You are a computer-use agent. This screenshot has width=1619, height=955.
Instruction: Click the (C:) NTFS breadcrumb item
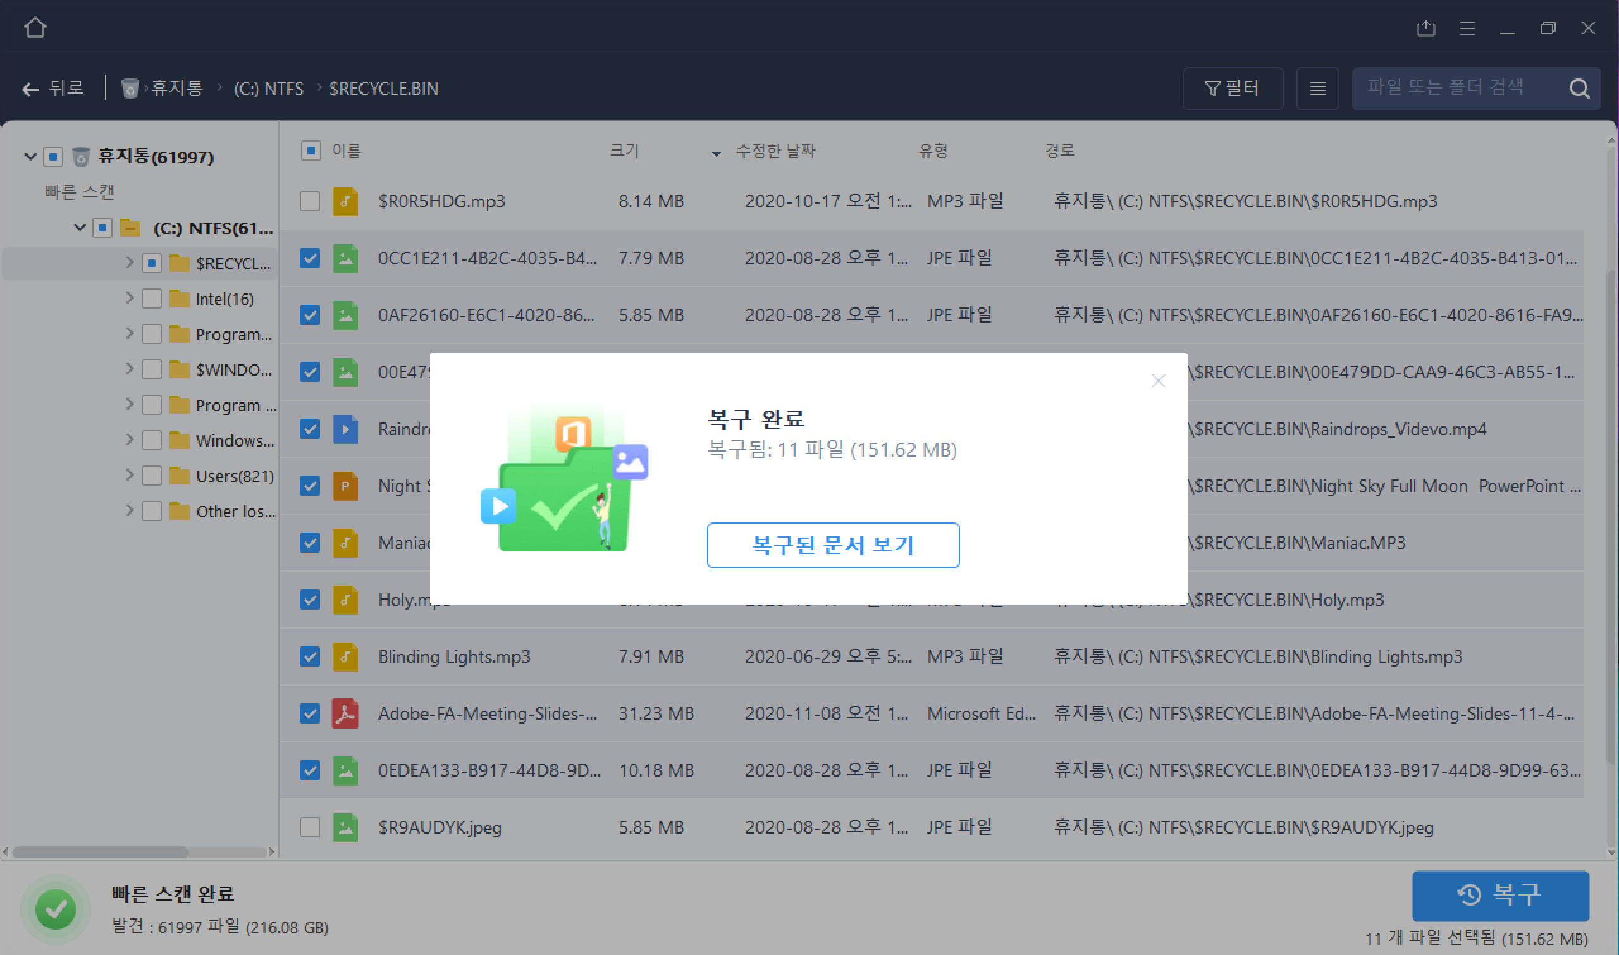268,88
